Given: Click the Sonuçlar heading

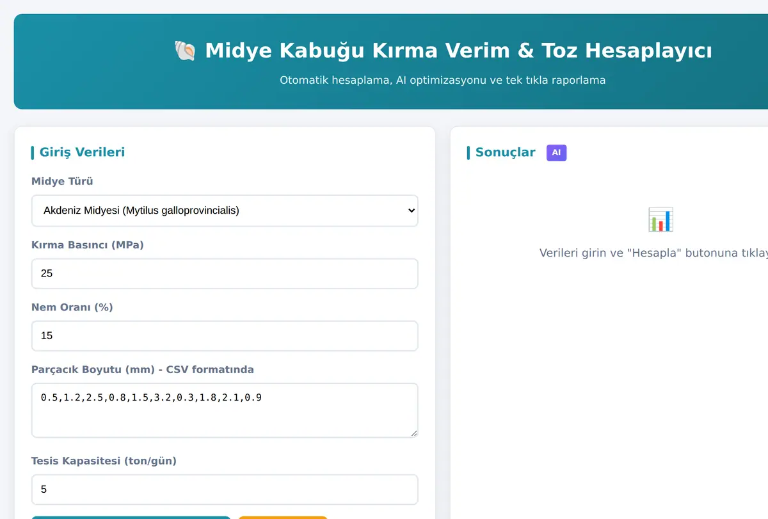Looking at the screenshot, I should (505, 152).
